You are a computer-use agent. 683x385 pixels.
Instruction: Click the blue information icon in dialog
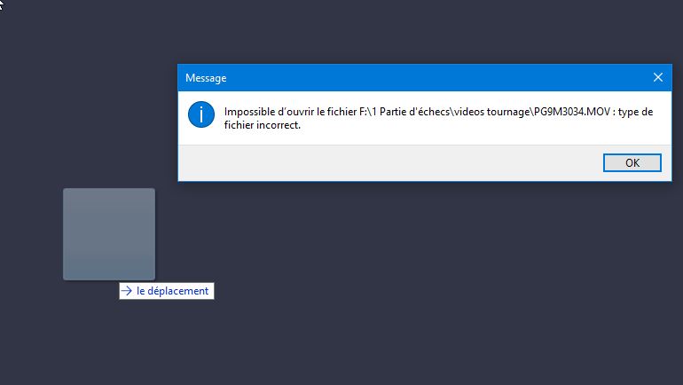202,114
